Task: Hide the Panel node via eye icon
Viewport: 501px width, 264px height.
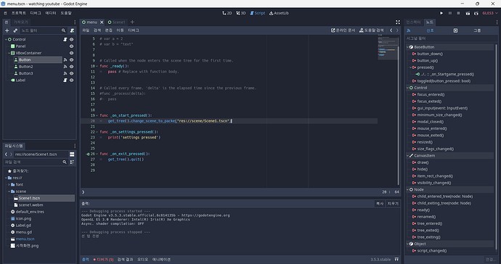Action: pyautogui.click(x=72, y=46)
